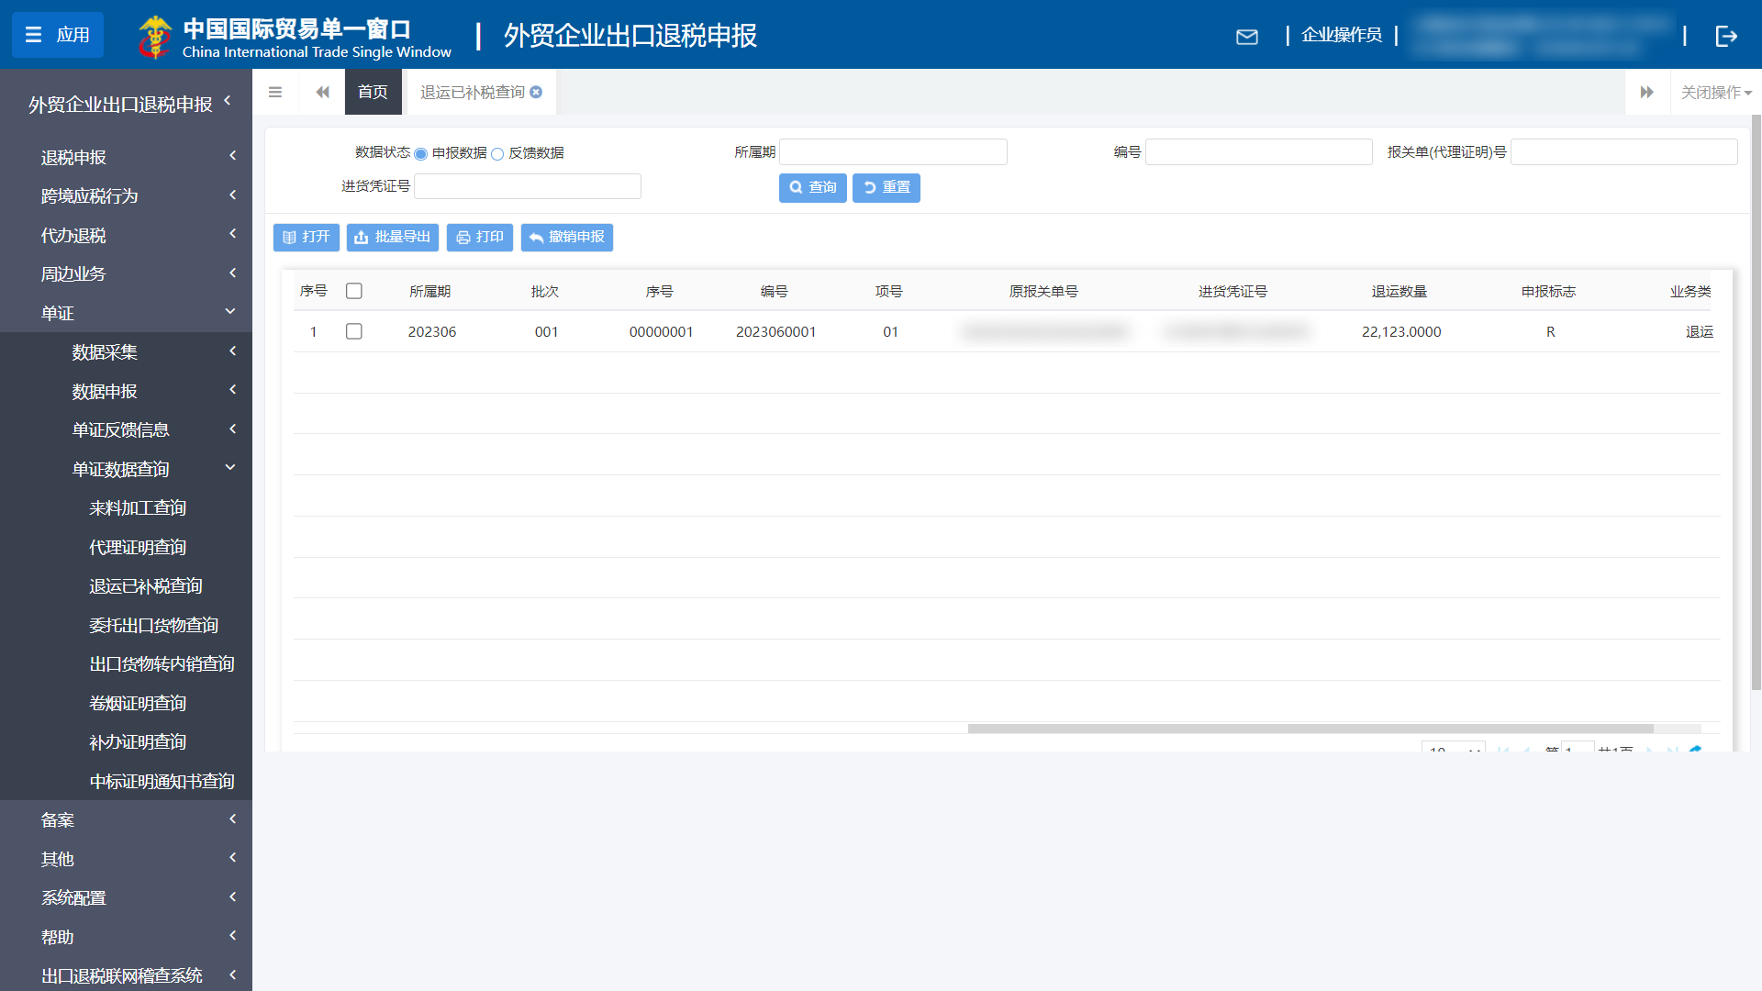Click the double-left arrow to scroll tabs

pyautogui.click(x=322, y=92)
